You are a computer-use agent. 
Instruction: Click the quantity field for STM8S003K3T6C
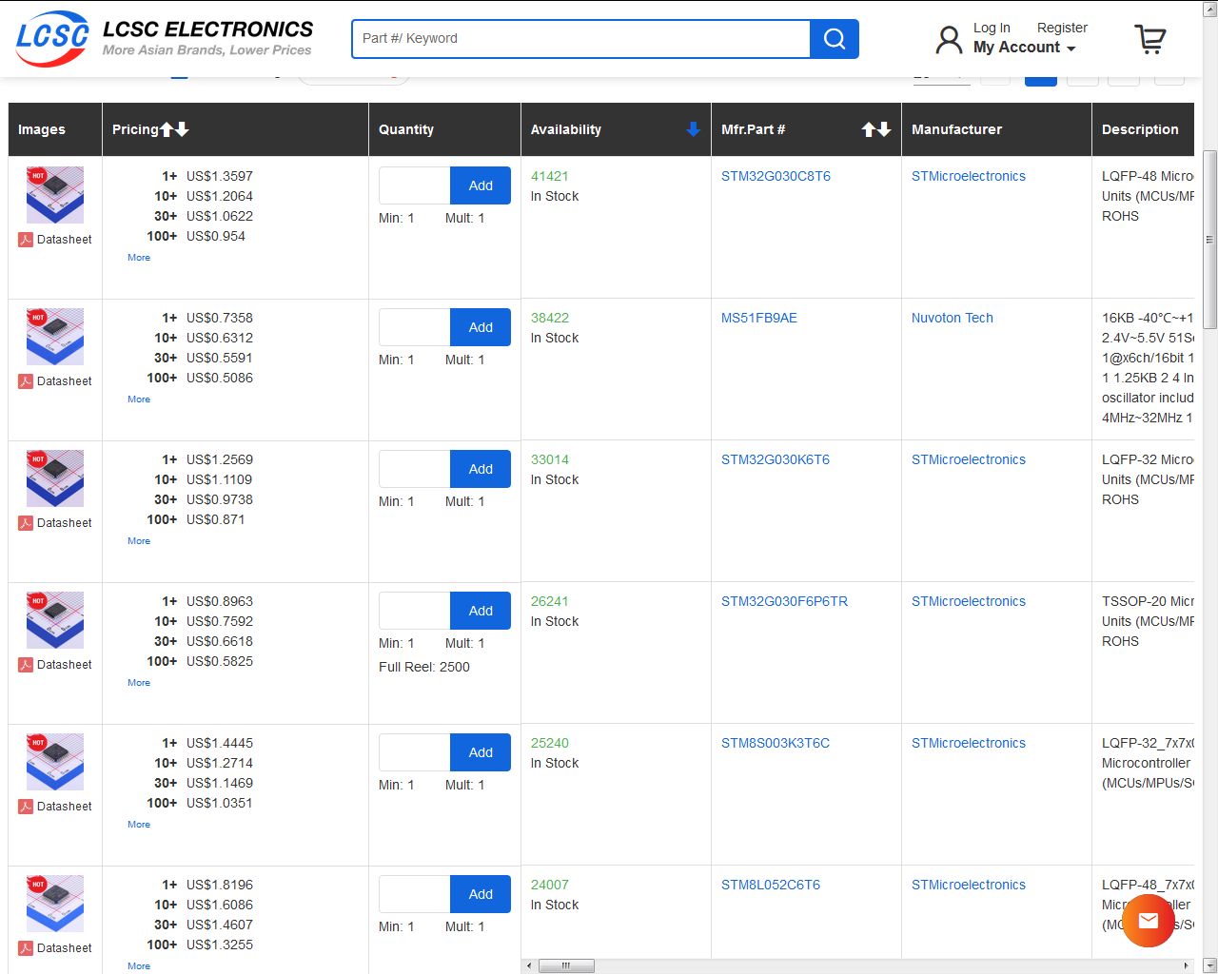coord(414,752)
